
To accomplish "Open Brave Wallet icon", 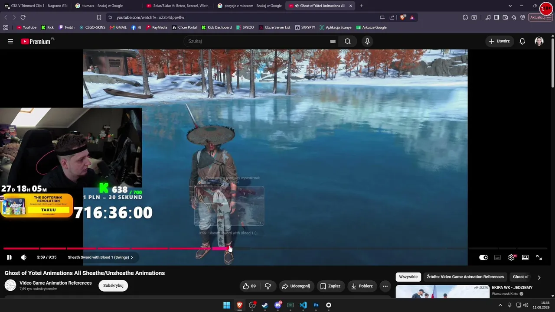I will [505, 17].
